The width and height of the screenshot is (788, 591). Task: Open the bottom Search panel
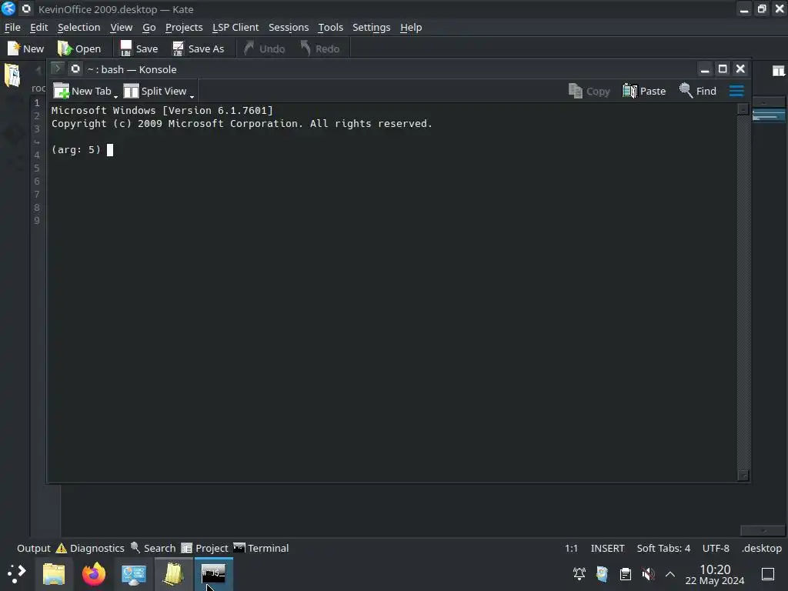[x=153, y=548]
